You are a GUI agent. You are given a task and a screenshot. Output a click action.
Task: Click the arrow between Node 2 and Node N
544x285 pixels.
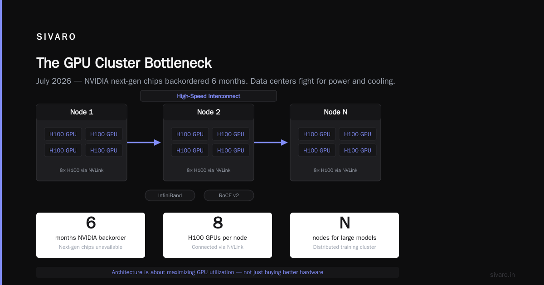271,142
